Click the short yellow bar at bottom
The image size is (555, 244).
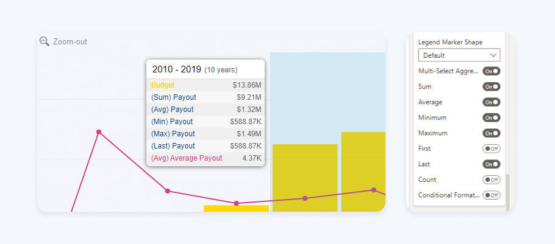pos(236,208)
